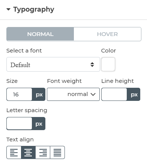This screenshot has width=147, height=165.
Task: Click the Line height px unit button
Action: point(133,94)
